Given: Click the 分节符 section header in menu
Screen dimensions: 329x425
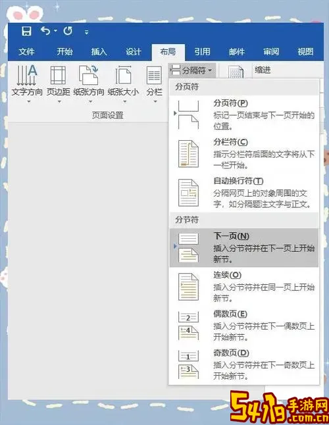Looking at the screenshot, I should pos(244,220).
